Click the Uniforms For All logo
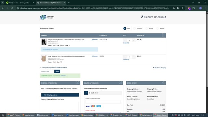The height and width of the screenshot is (117, 208). pos(47,17)
